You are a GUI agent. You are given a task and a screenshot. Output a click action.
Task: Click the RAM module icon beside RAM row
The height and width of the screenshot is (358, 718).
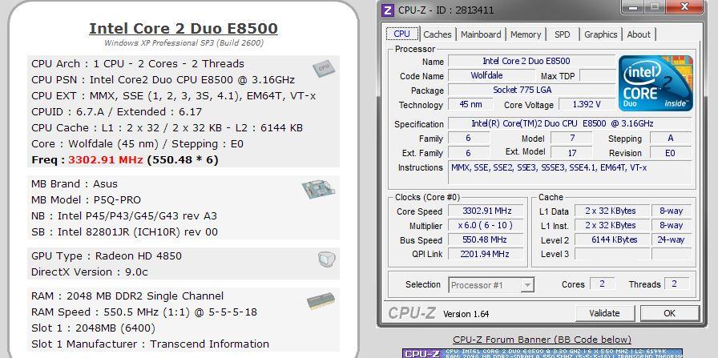[321, 301]
